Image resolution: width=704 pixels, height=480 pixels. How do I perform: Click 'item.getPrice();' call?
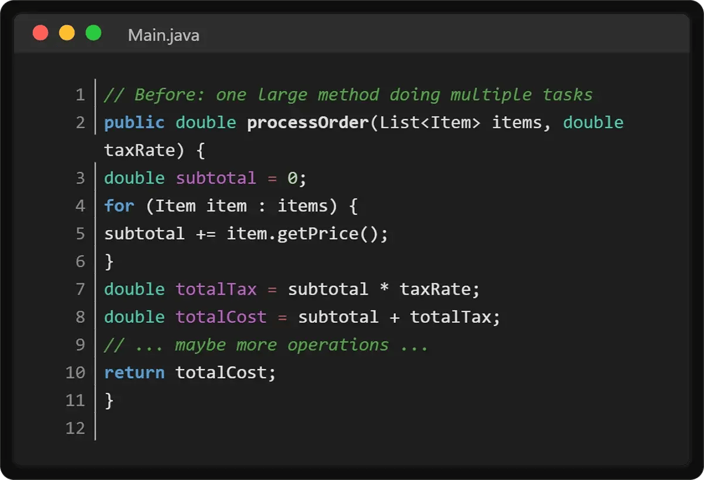[307, 234]
